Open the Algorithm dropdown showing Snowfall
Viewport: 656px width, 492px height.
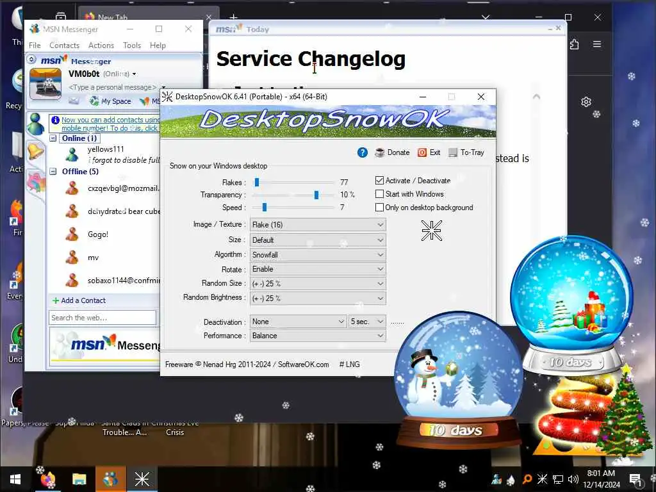318,255
